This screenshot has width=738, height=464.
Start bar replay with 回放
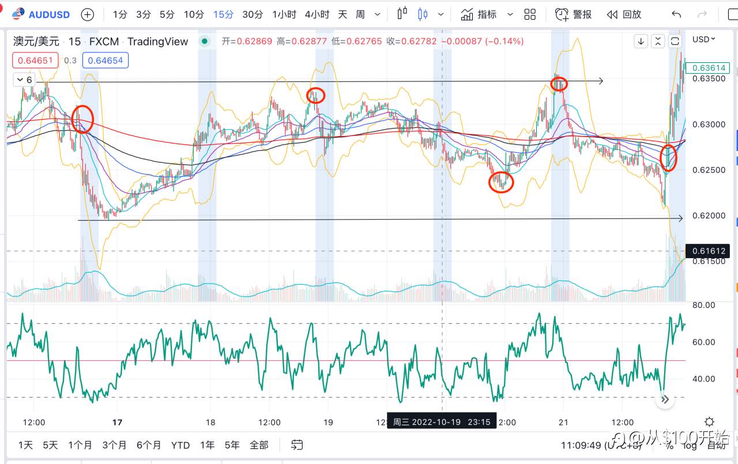(x=624, y=14)
